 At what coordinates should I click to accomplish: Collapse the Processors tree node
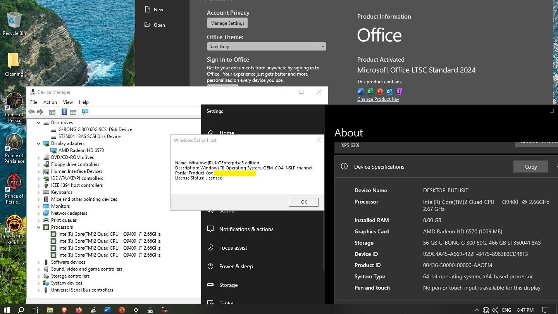click(x=39, y=227)
